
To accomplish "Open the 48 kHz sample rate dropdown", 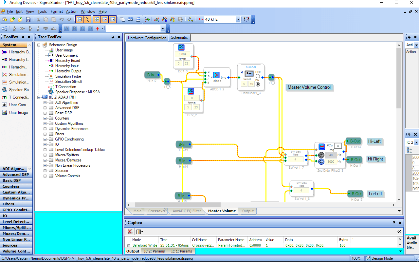I will [x=238, y=19].
